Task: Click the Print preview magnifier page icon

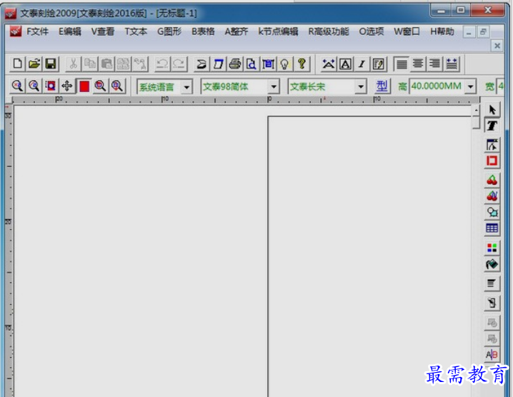Action: [251, 64]
